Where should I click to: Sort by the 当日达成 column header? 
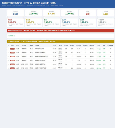pos(79,45)
